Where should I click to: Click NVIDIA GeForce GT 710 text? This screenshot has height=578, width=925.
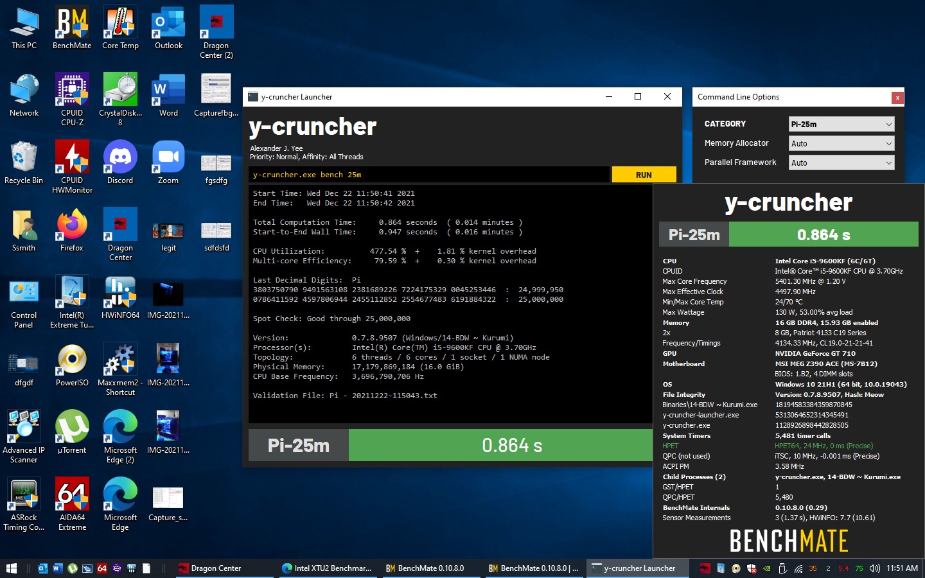(x=815, y=353)
